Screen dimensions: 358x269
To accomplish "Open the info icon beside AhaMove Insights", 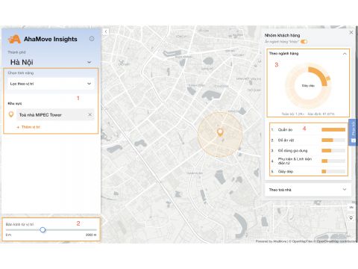I will point(92,39).
